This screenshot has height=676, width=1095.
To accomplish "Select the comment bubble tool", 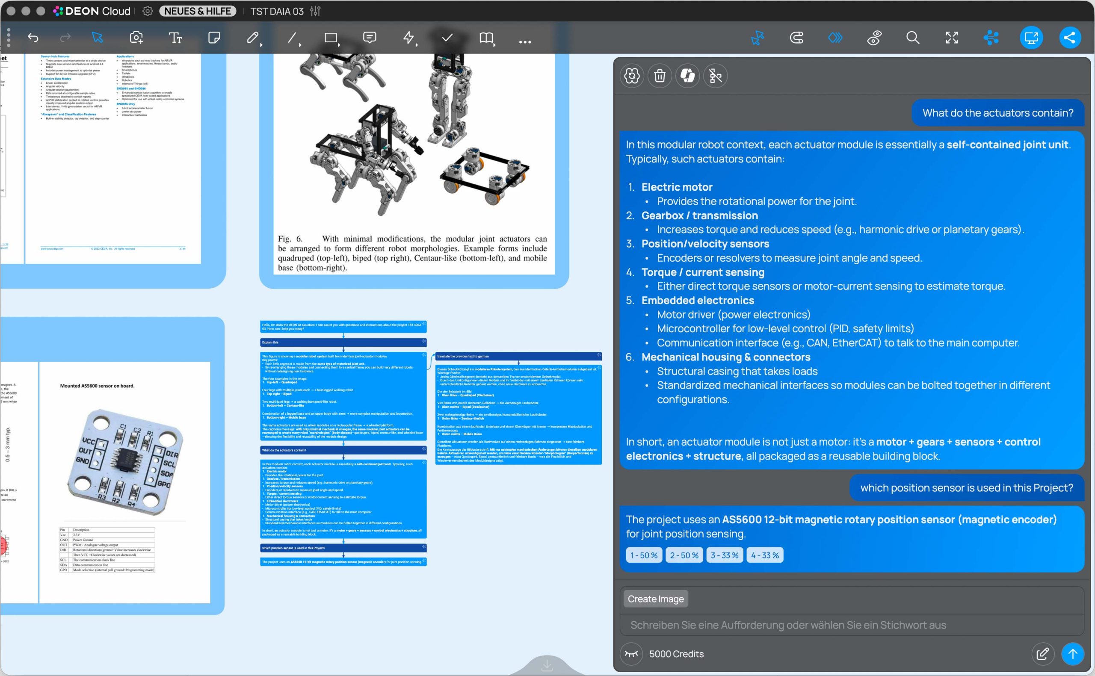I will (x=369, y=38).
